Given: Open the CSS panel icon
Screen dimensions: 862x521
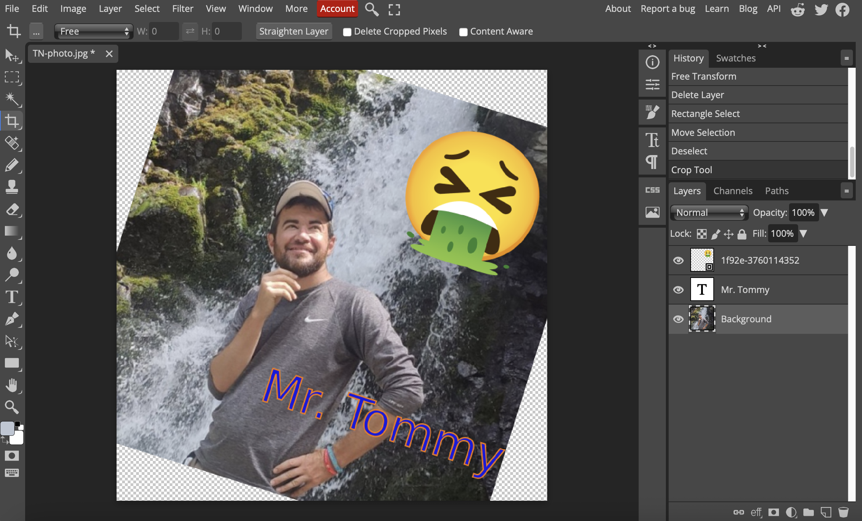Looking at the screenshot, I should coord(652,190).
